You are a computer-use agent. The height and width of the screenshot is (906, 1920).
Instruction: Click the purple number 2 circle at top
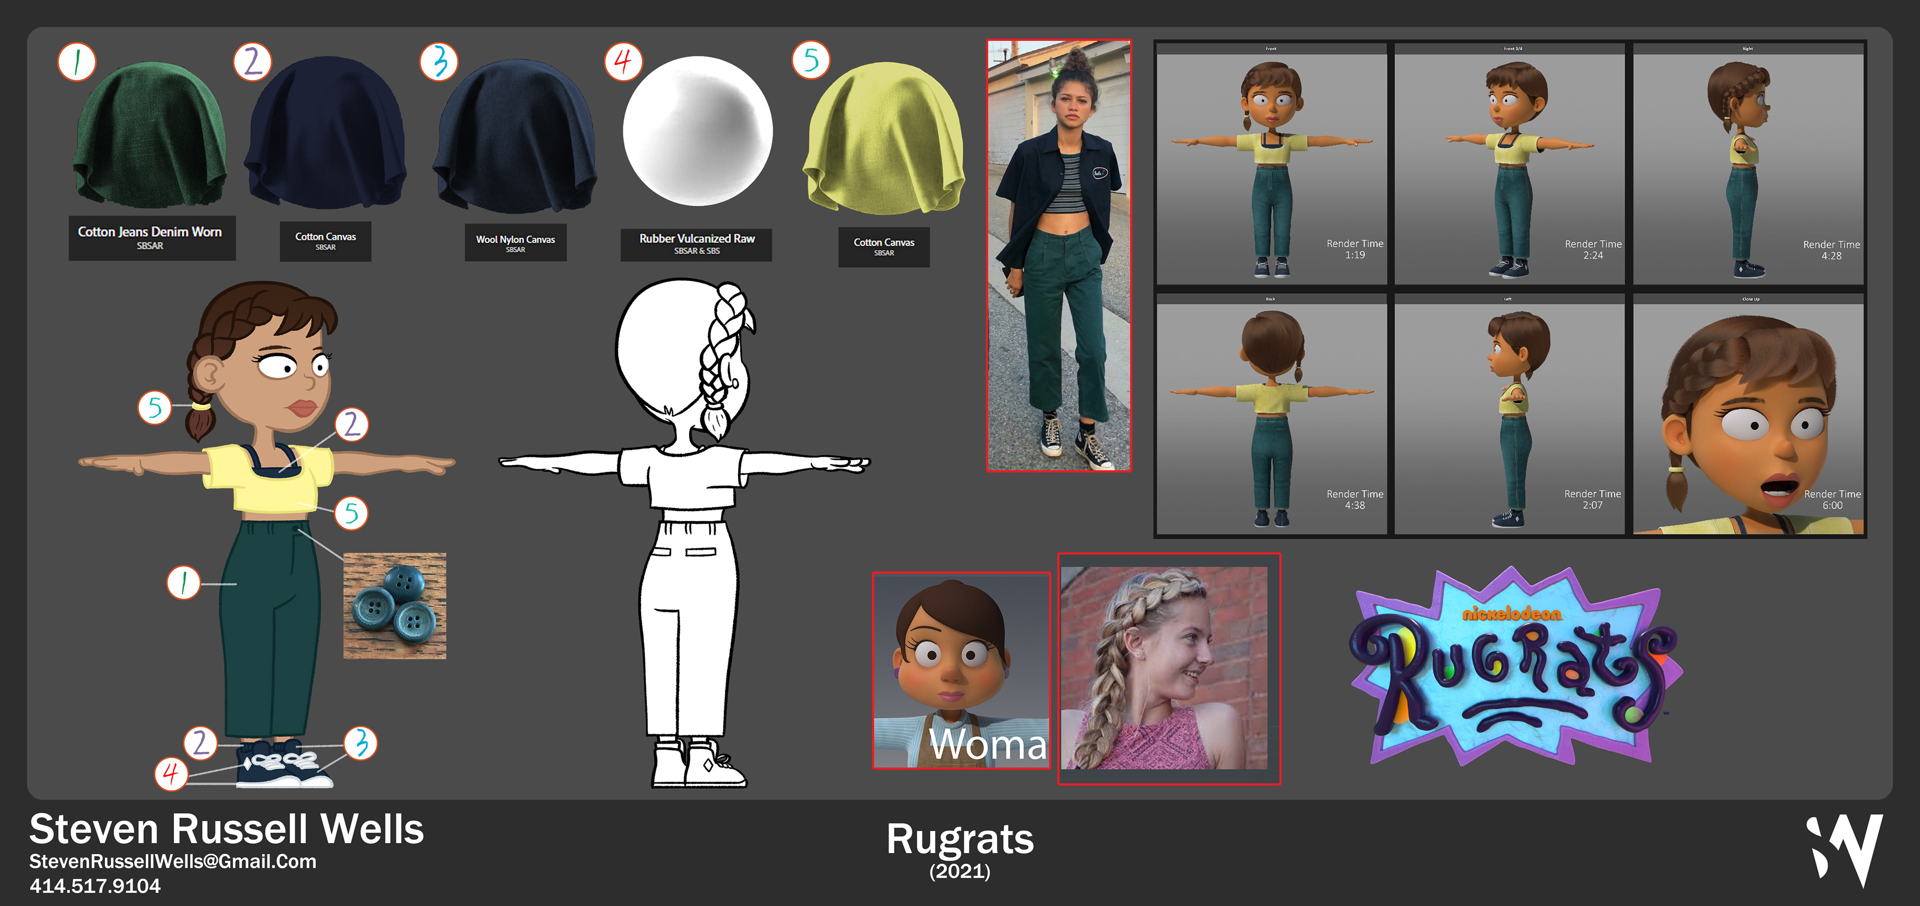[252, 61]
